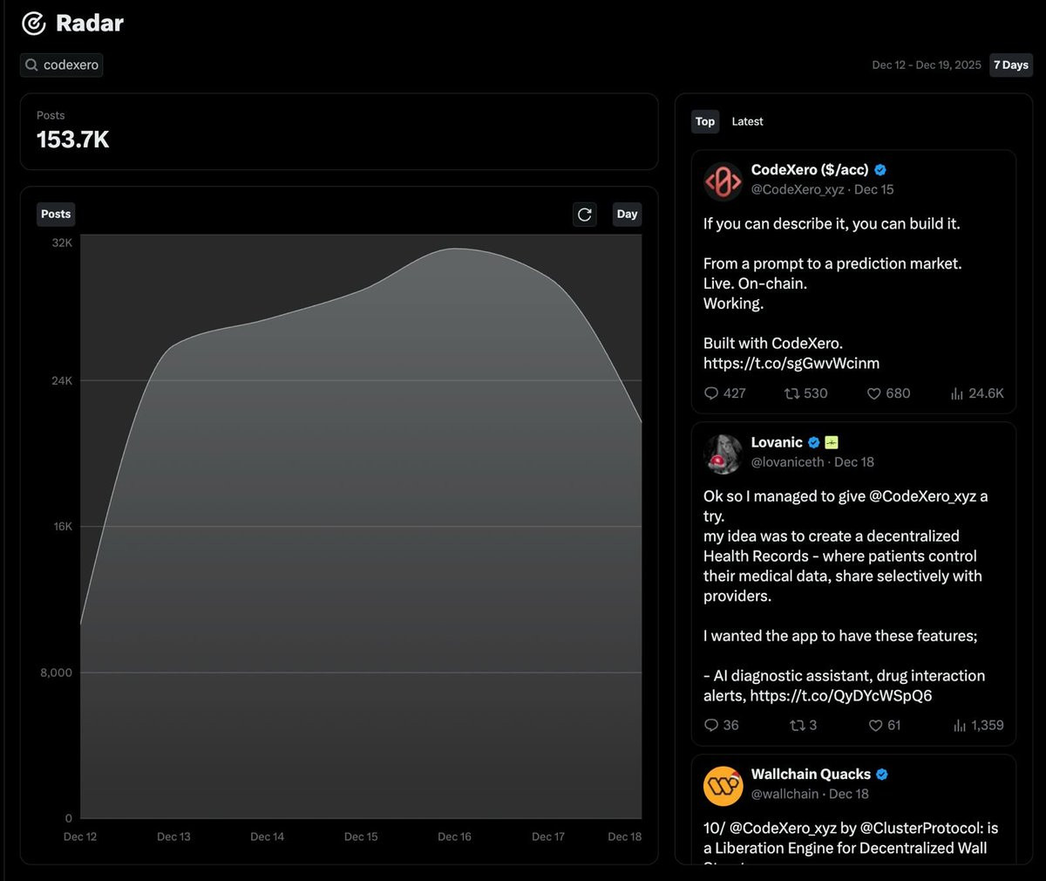Screen dimensions: 1046x881
Task: Click reply icon on CodeXero post
Action: coord(711,393)
